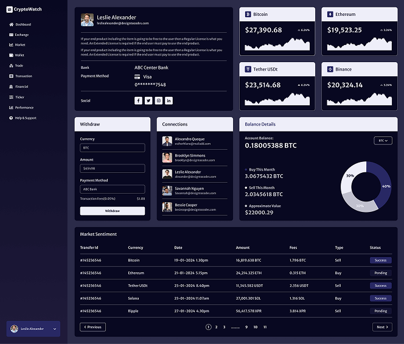404x344 pixels.
Task: Click the Amount input field
Action: 113,169
